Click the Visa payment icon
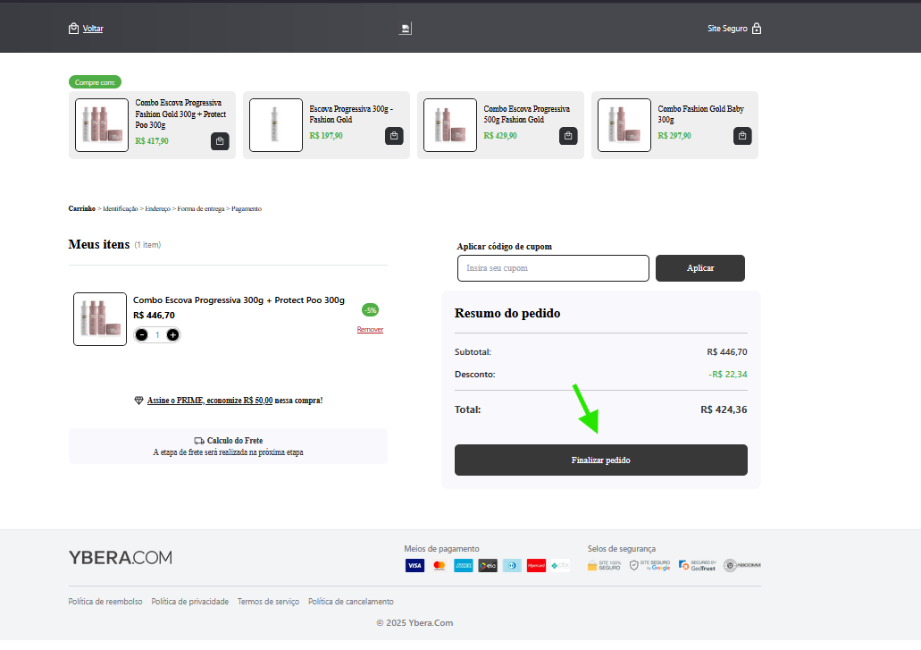Viewport: 921px width, 650px height. pos(414,565)
